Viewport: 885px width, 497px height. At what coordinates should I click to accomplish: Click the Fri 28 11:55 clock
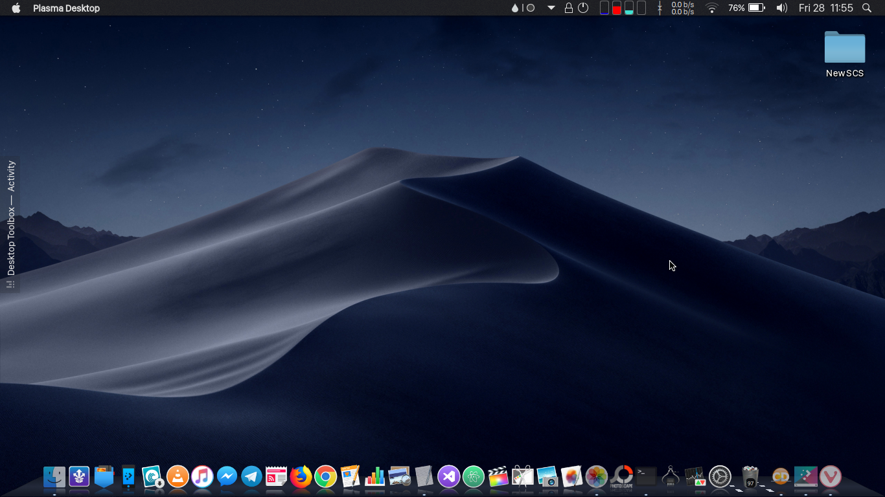tap(826, 8)
